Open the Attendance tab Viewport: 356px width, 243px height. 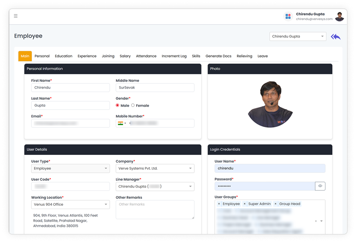(x=146, y=56)
